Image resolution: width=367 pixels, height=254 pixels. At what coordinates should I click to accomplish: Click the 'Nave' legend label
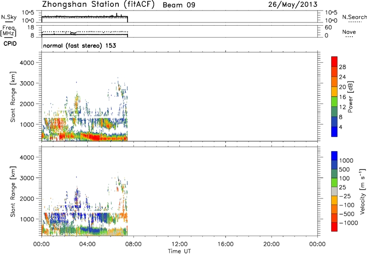[349, 32]
